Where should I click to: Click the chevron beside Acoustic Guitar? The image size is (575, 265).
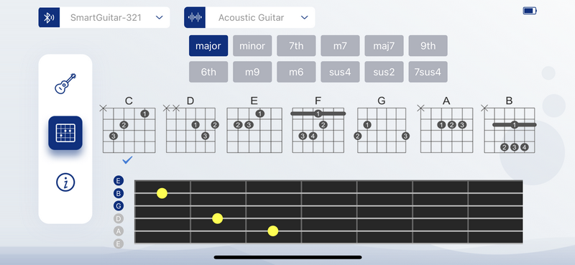(304, 17)
